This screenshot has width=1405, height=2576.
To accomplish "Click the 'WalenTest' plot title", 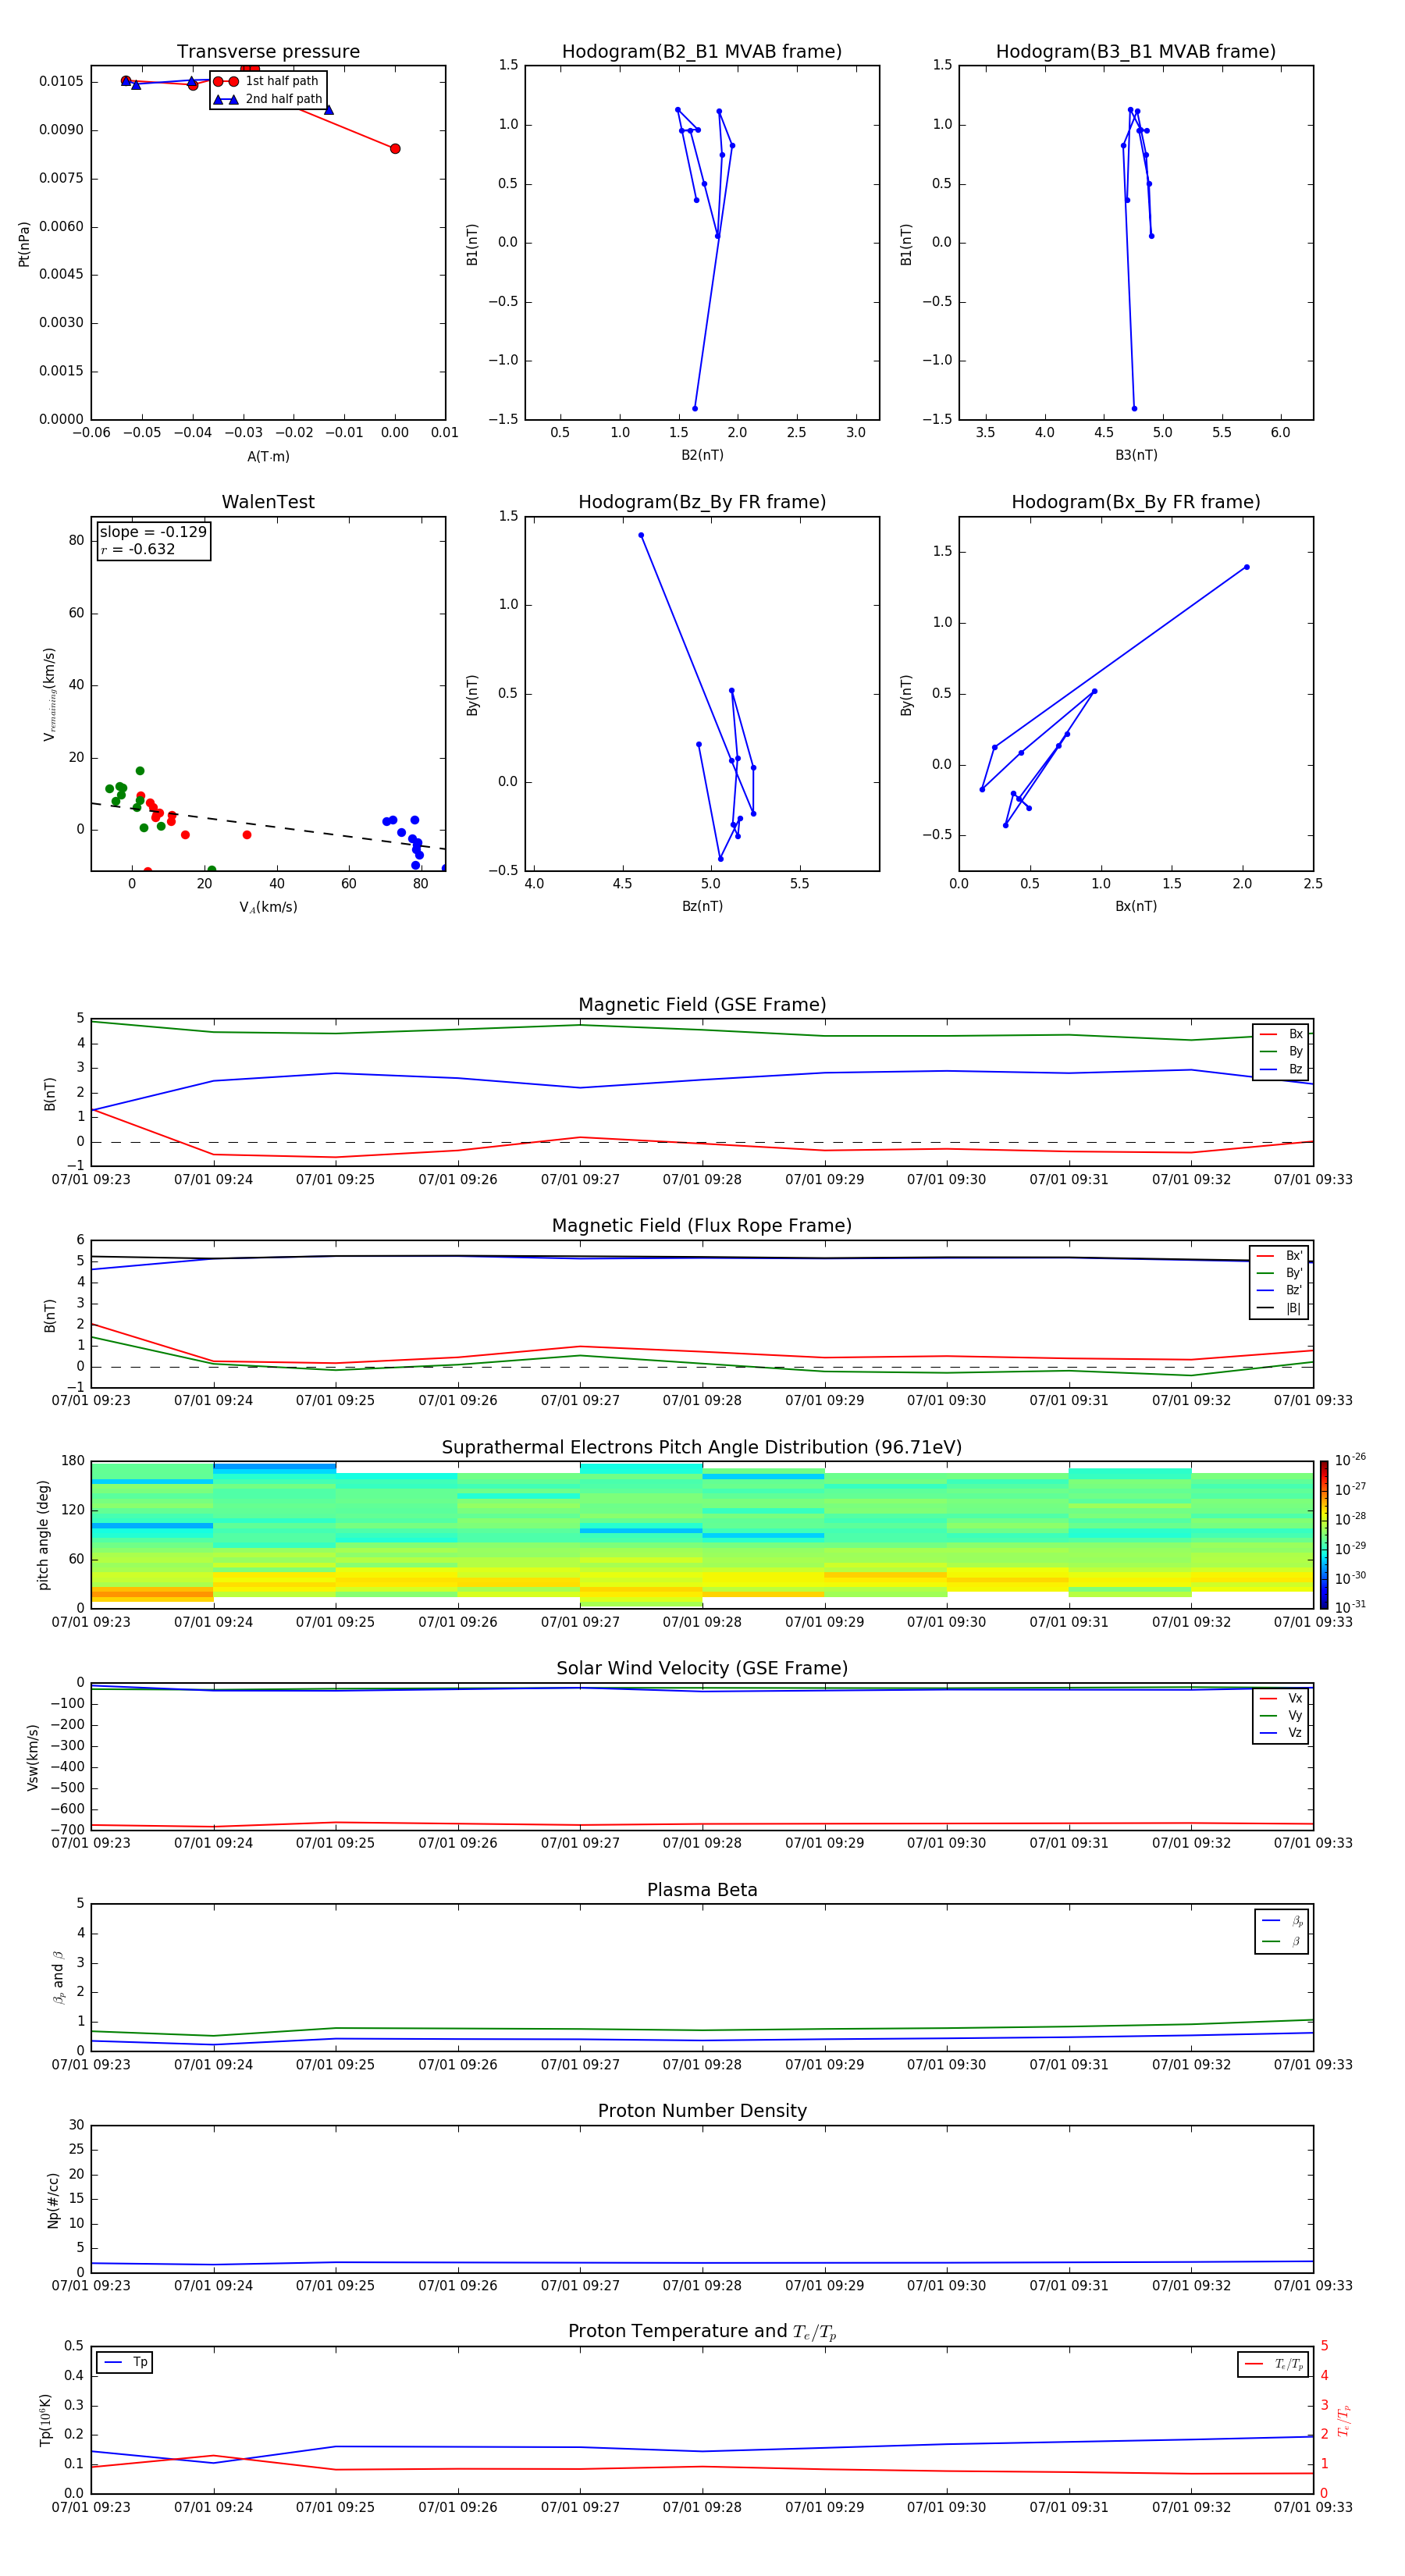I will point(268,502).
